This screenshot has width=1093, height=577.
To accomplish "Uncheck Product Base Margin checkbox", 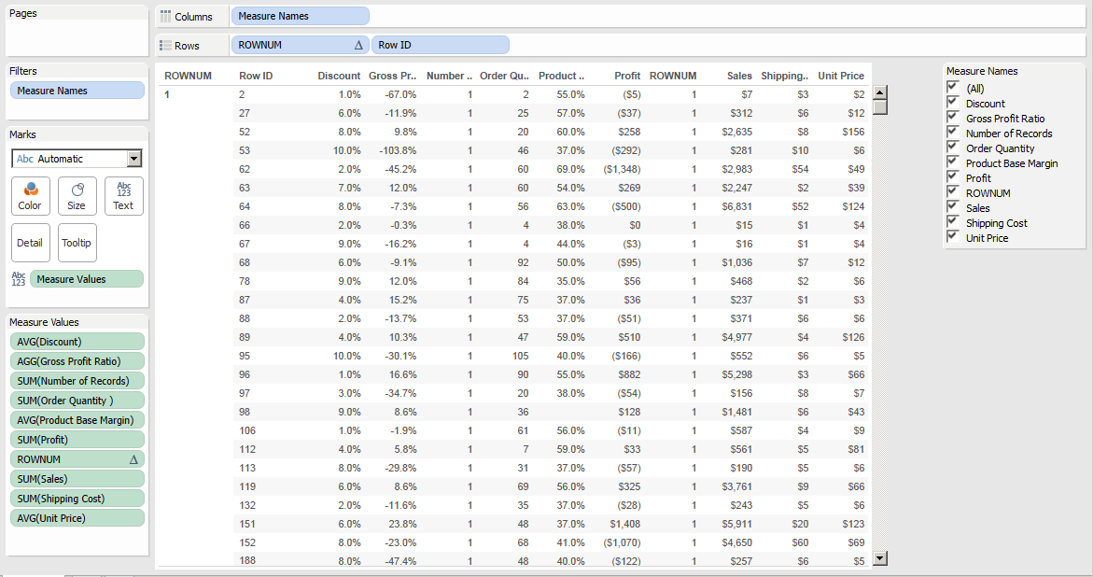I will point(953,162).
